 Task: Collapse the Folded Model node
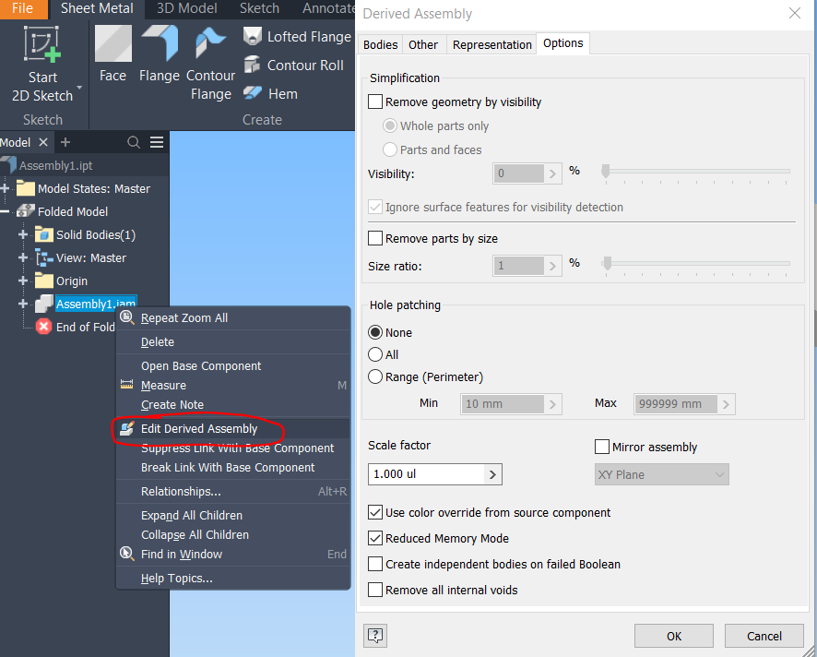pos(5,211)
